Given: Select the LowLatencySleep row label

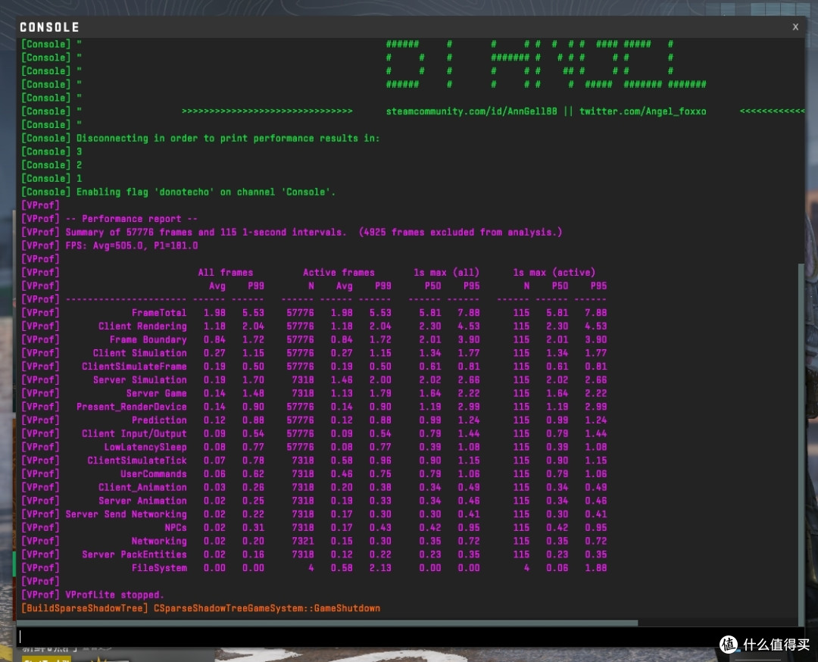Looking at the screenshot, I should (x=145, y=447).
